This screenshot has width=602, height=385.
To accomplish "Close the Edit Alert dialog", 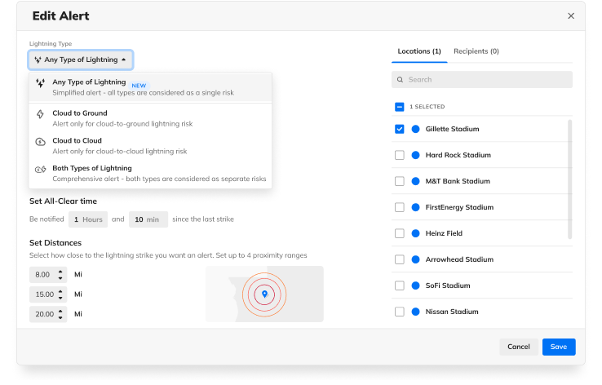I will click(571, 15).
